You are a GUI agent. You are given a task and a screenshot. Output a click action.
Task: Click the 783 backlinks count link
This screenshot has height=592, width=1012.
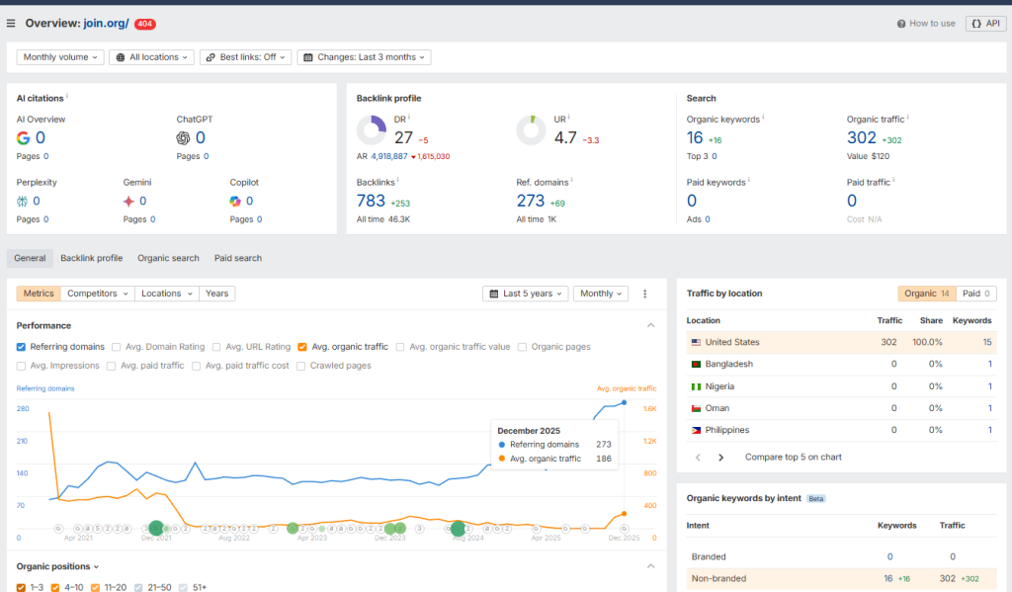coord(371,201)
